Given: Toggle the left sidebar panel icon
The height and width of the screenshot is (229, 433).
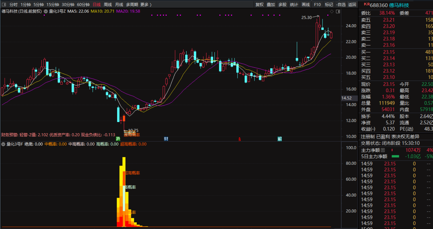Looking at the screenshot, I should tap(4, 5).
